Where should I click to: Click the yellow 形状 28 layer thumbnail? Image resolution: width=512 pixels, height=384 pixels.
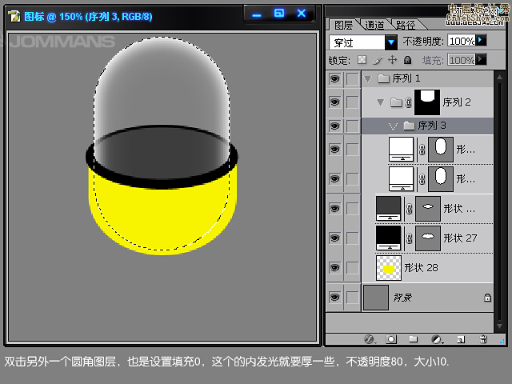click(389, 268)
